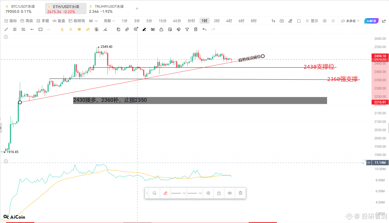The height and width of the screenshot is (223, 389).
Task: Switch to the TRUMP/USDT永续 tab
Action: pyautogui.click(x=107, y=9)
